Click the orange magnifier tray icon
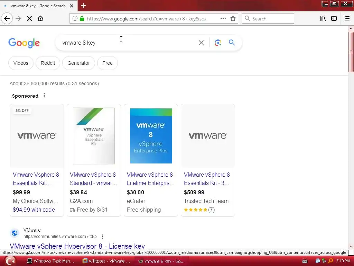 [x=330, y=261]
